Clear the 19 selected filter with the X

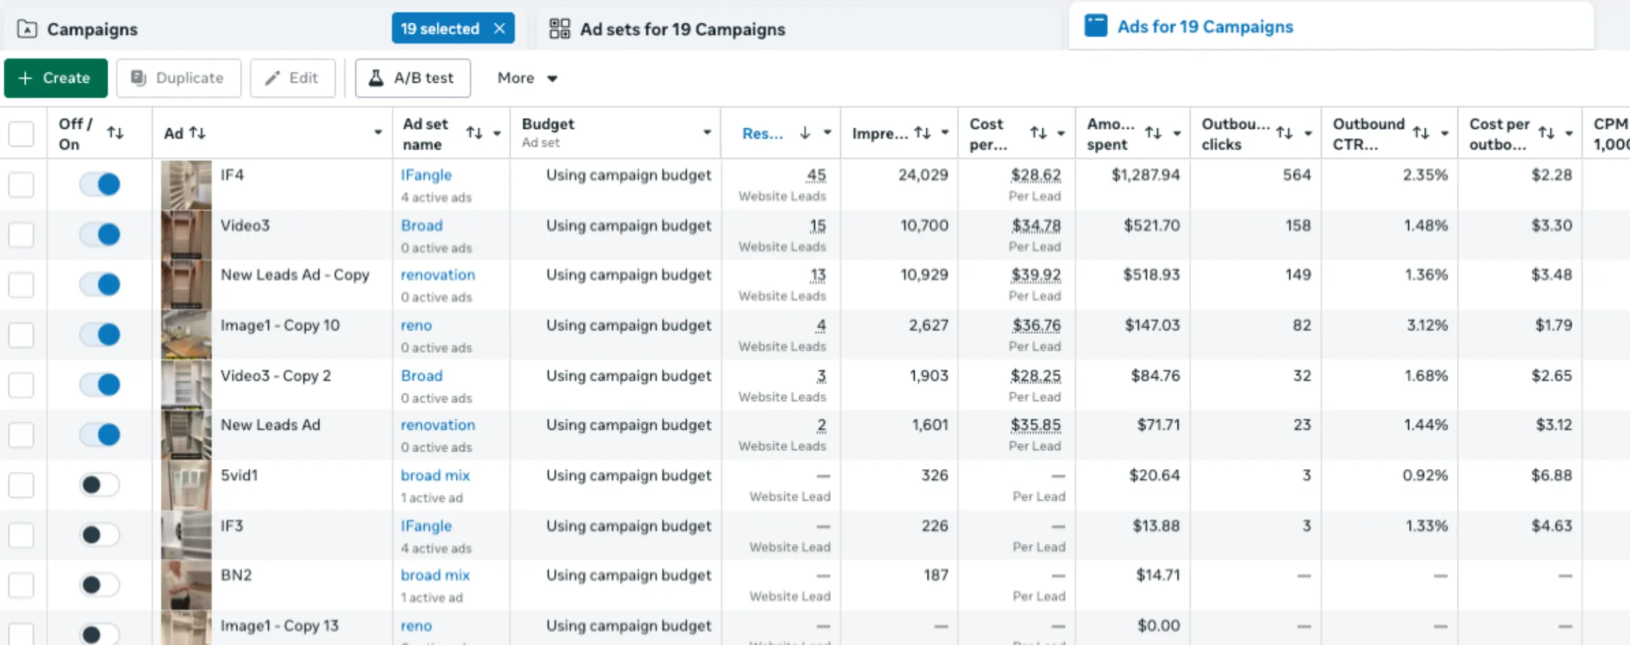point(499,28)
